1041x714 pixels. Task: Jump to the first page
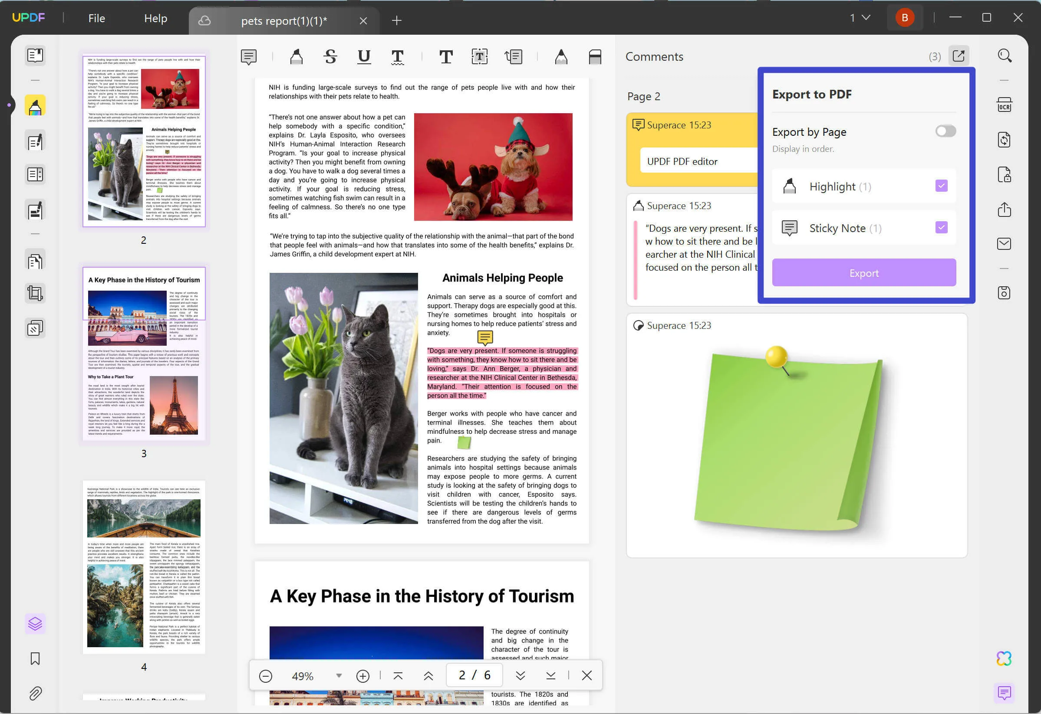click(398, 676)
